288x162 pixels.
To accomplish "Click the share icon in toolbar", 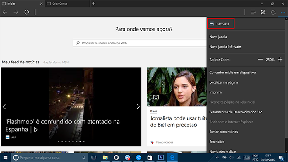I will [273, 12].
